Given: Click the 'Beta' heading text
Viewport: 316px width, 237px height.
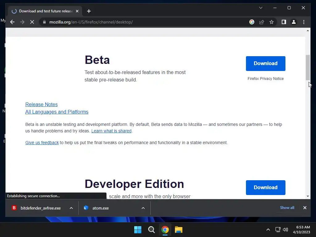Looking at the screenshot, I should 97,60.
